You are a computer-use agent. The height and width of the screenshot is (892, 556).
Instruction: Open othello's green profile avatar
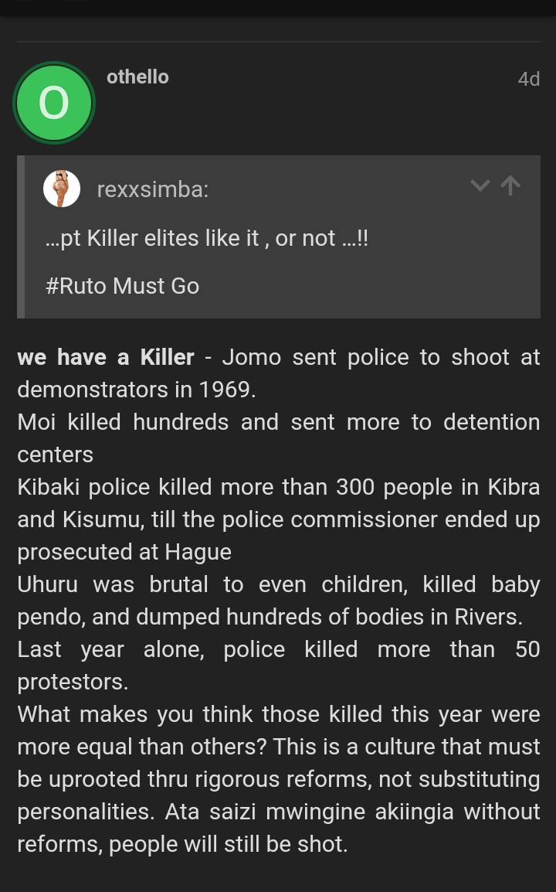pyautogui.click(x=53, y=103)
